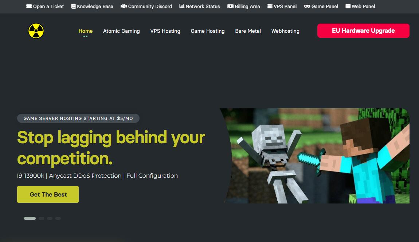The width and height of the screenshot is (419, 242).
Task: Switch to the second carousel slide dot
Action: click(42, 218)
